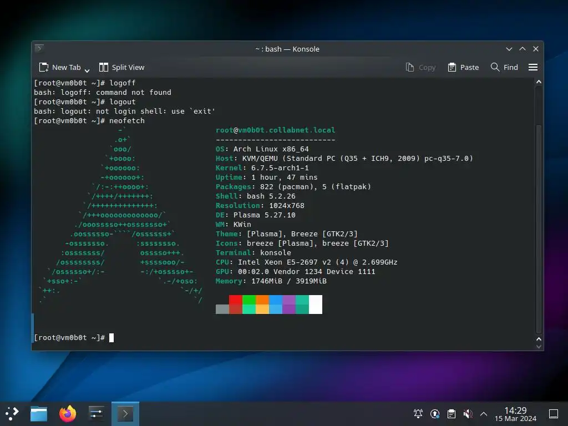Select the Konsole task in taskbar

coord(125,414)
